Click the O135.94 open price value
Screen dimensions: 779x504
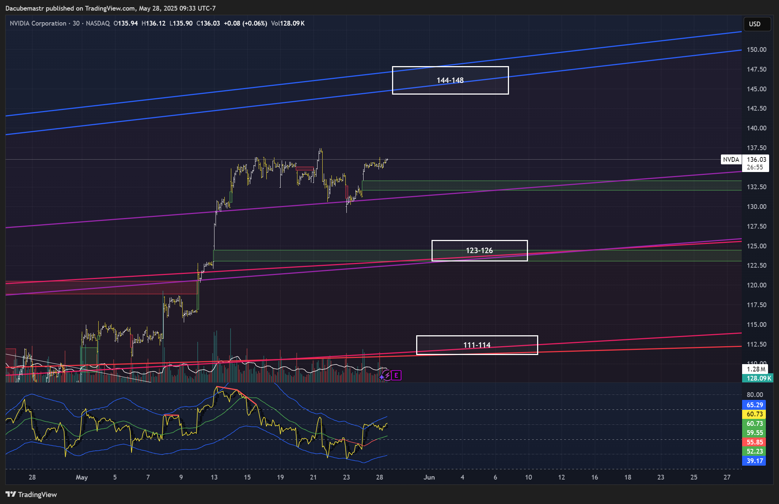(126, 23)
